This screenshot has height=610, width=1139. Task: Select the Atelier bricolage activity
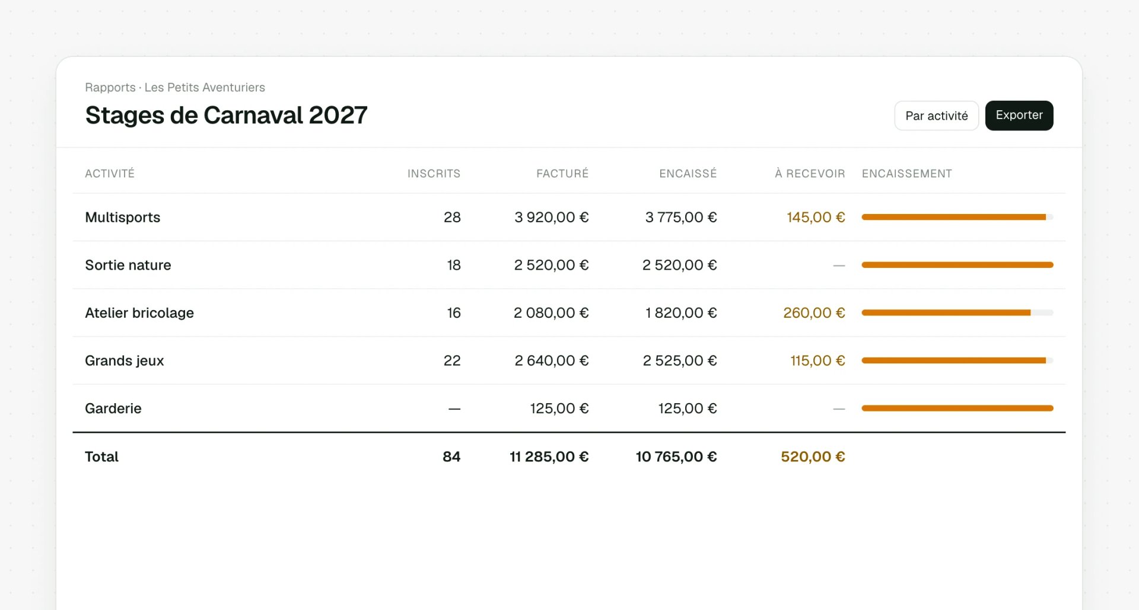[x=569, y=313]
